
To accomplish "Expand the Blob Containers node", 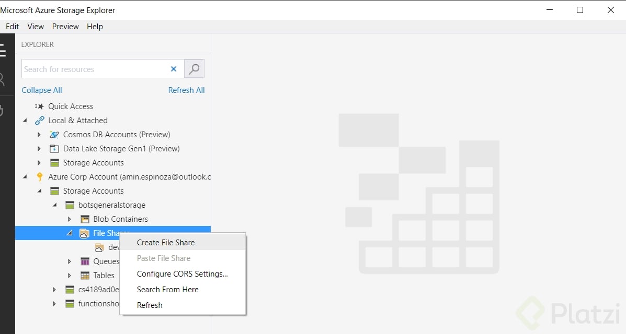I will point(70,219).
